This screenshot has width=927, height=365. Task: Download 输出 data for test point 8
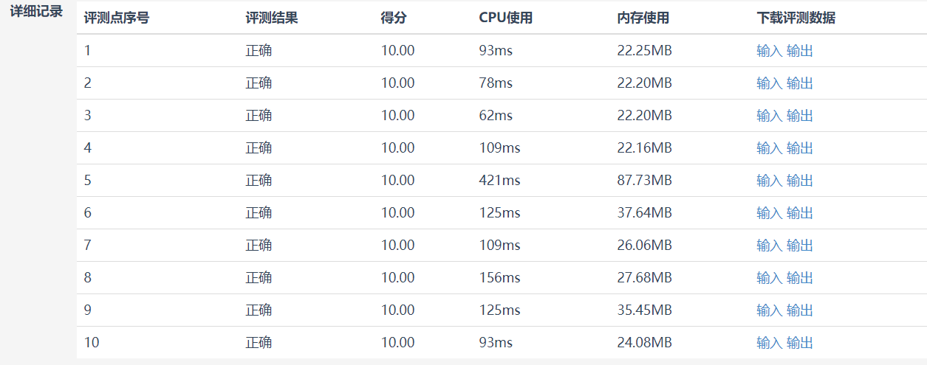click(x=800, y=278)
